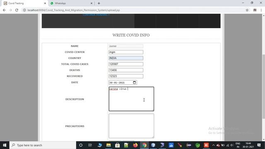Focus the Precautions text area
Image resolution: width=265 pixels, height=149 pixels.
(131, 126)
